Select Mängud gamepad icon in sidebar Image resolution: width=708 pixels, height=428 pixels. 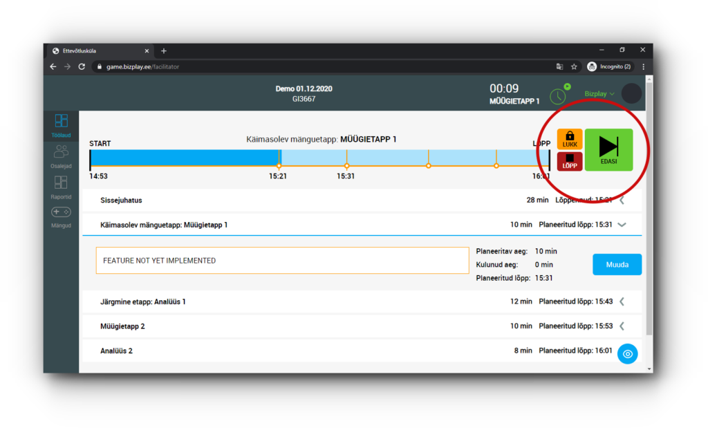(62, 216)
